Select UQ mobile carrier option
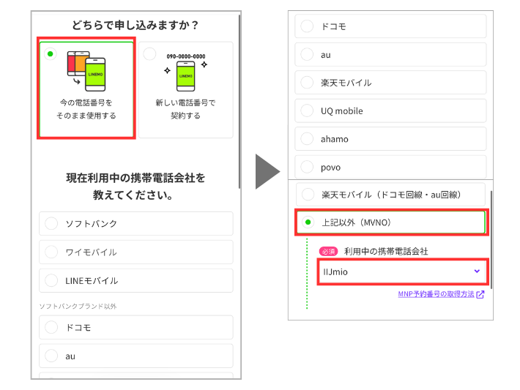The height and width of the screenshot is (390, 520). point(390,110)
